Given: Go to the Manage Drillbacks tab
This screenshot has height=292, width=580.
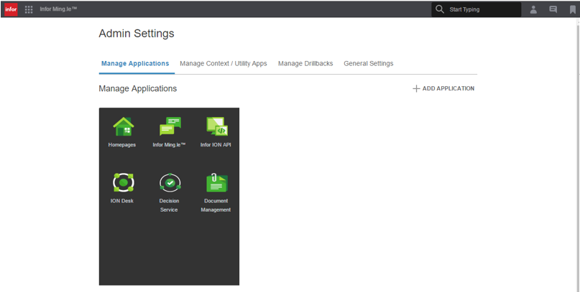Looking at the screenshot, I should 305,64.
